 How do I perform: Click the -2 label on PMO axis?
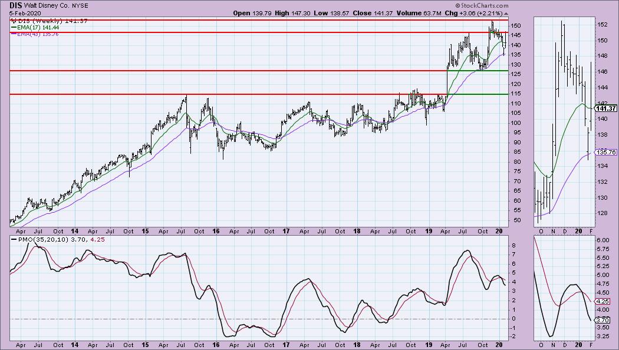click(514, 336)
